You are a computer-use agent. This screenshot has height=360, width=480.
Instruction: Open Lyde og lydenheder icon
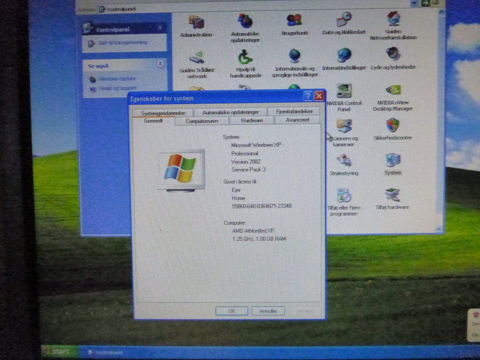coord(393,59)
